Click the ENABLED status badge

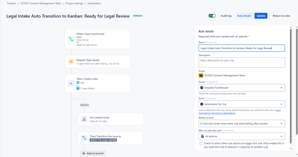coord(138,16)
